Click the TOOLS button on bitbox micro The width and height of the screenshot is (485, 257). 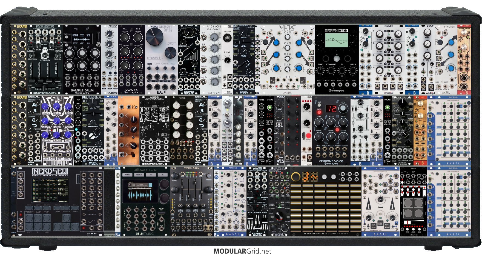(x=139, y=175)
